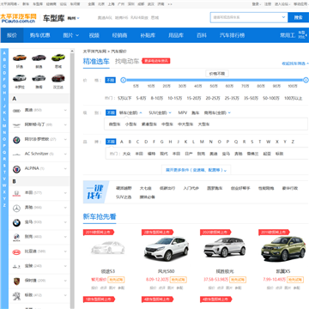Click the BYD brand logo
The image size is (309, 309).
pyautogui.click(x=16, y=252)
